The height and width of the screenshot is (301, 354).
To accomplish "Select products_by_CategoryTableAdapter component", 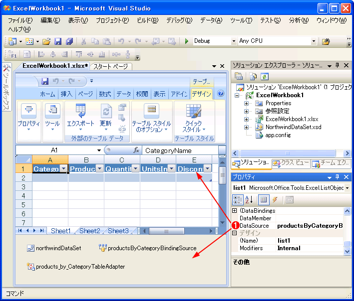I will (76, 267).
